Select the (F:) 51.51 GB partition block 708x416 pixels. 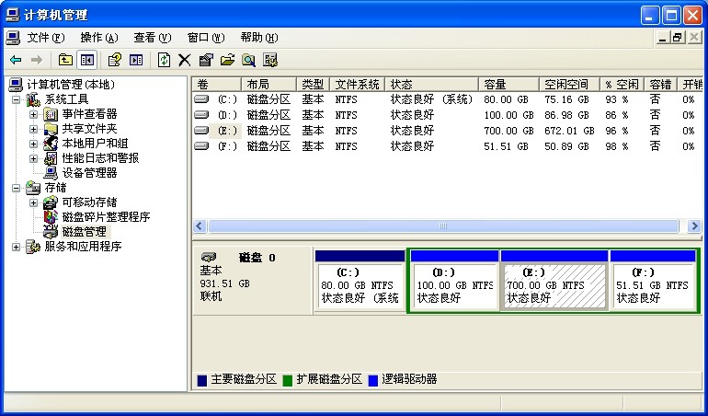pyautogui.click(x=653, y=281)
